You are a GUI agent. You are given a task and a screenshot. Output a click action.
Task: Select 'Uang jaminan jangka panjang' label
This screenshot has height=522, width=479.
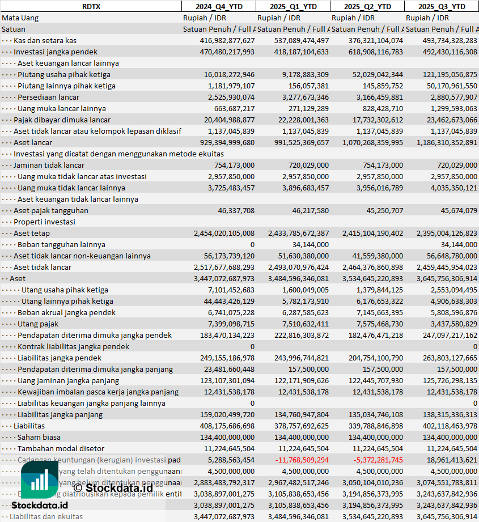point(68,380)
